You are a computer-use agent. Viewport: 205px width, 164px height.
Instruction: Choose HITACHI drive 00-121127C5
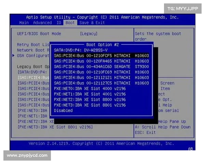tap(101, 83)
